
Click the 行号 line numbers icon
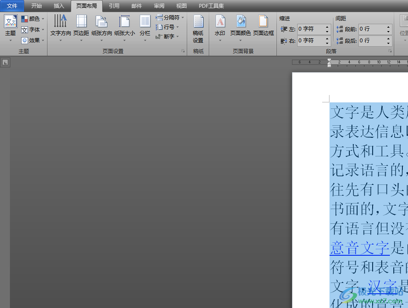coord(159,27)
